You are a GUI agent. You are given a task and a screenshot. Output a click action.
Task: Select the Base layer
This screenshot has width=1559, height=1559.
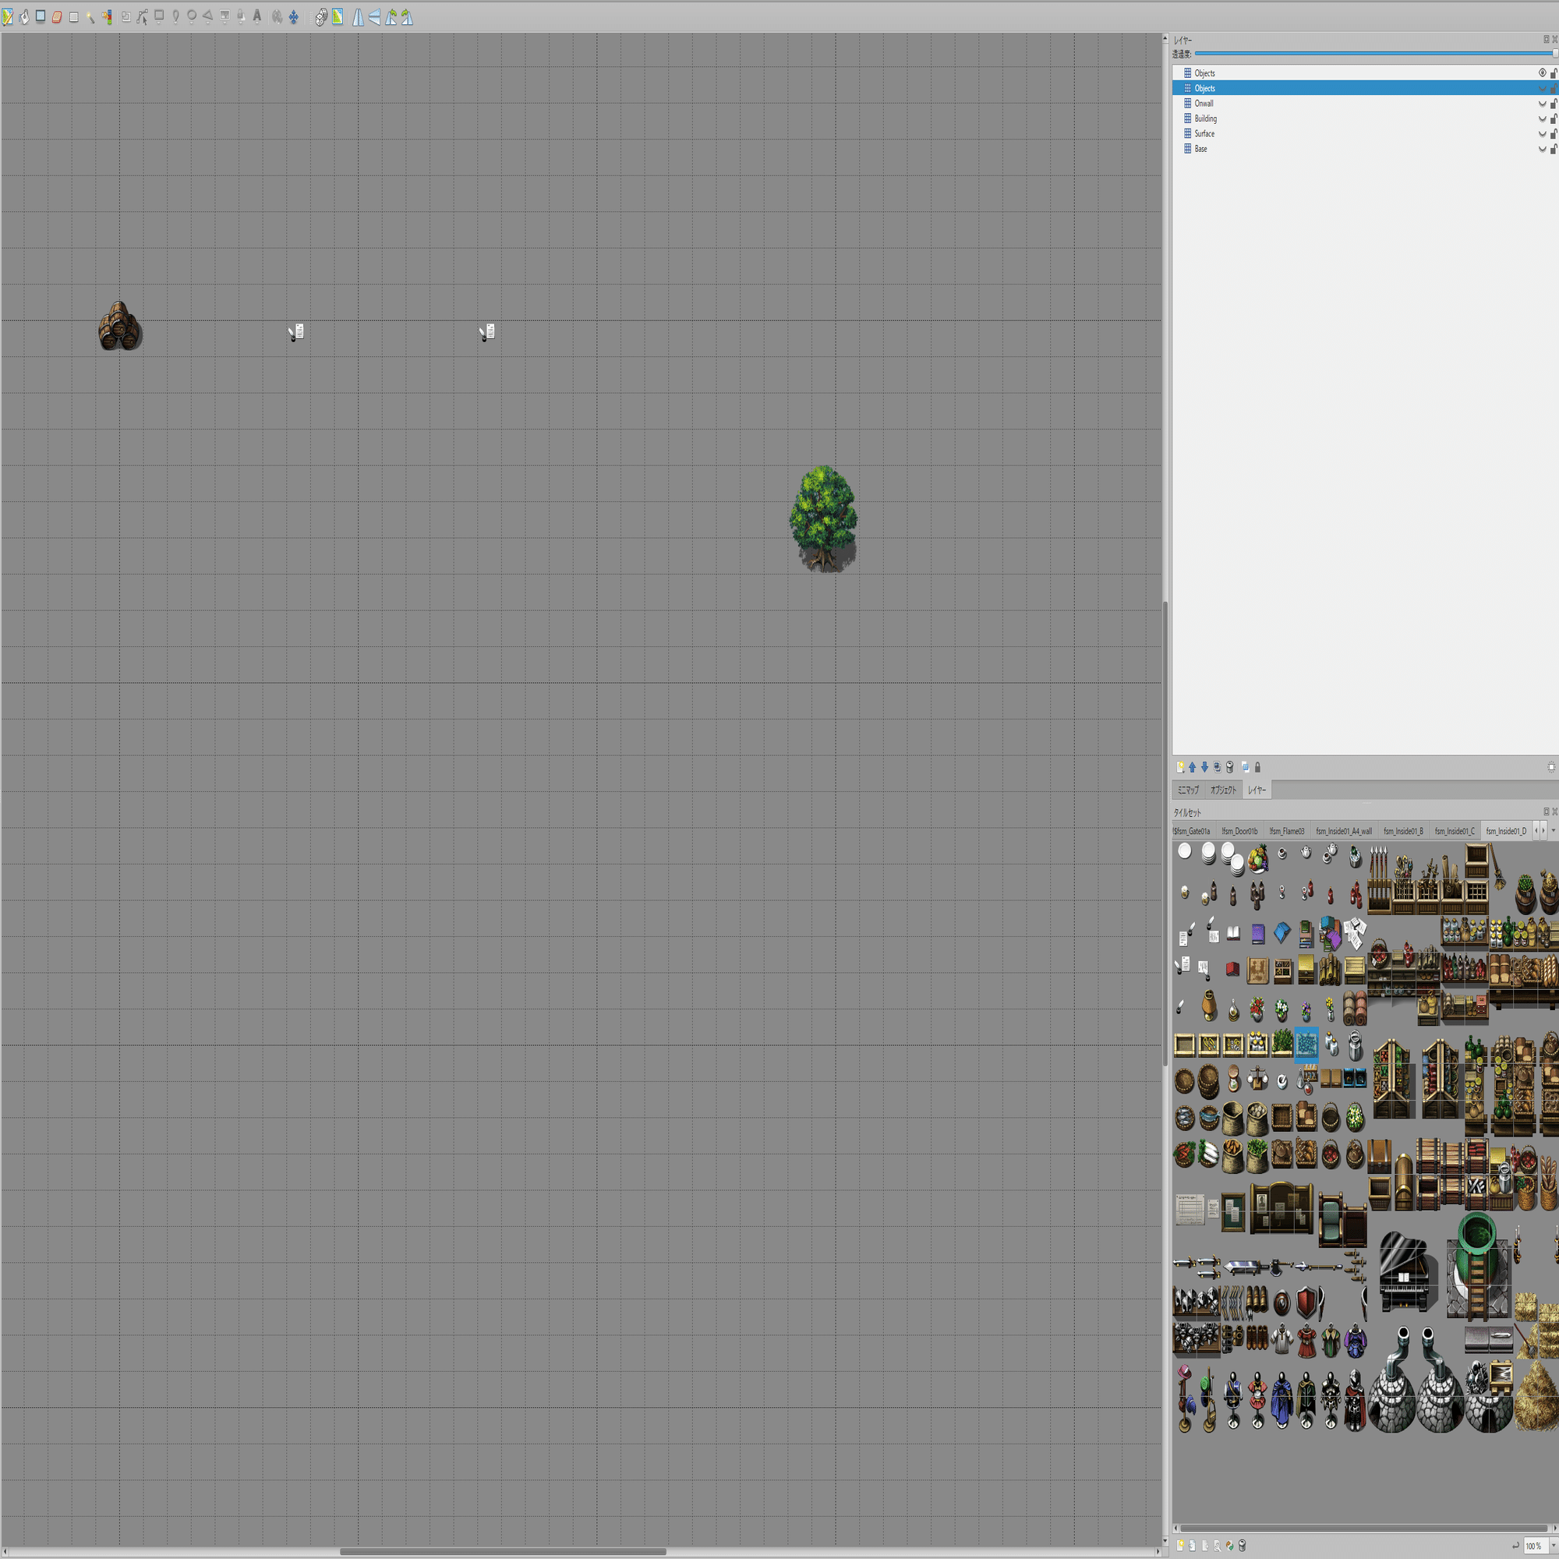click(x=1200, y=150)
